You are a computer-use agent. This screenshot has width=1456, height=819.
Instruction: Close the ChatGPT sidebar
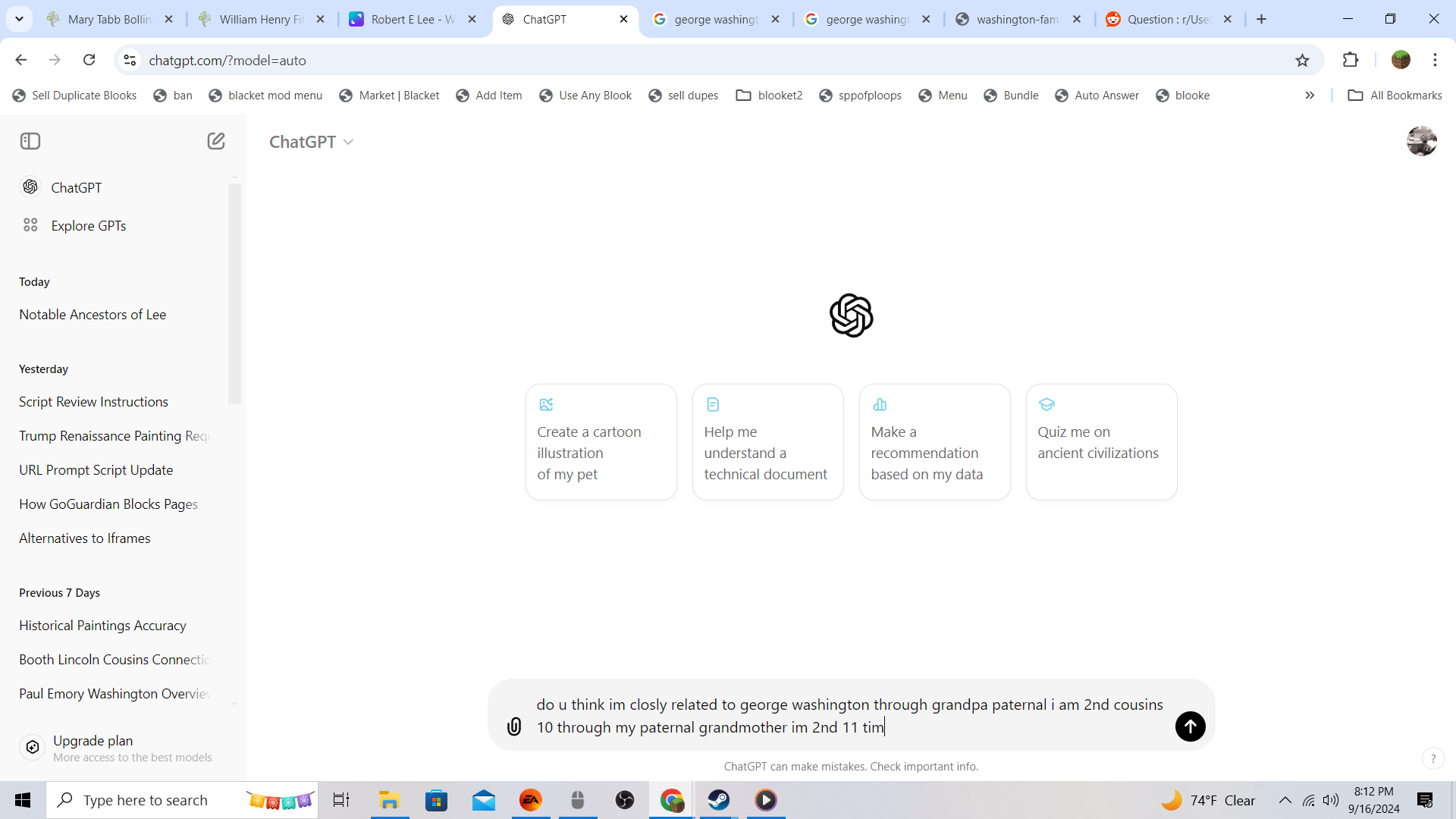(30, 141)
